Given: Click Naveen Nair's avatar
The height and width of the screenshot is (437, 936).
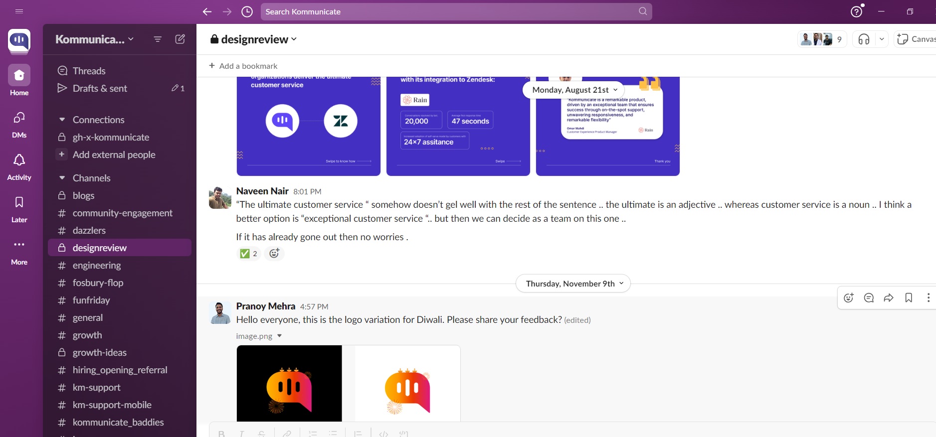Looking at the screenshot, I should coord(220,197).
